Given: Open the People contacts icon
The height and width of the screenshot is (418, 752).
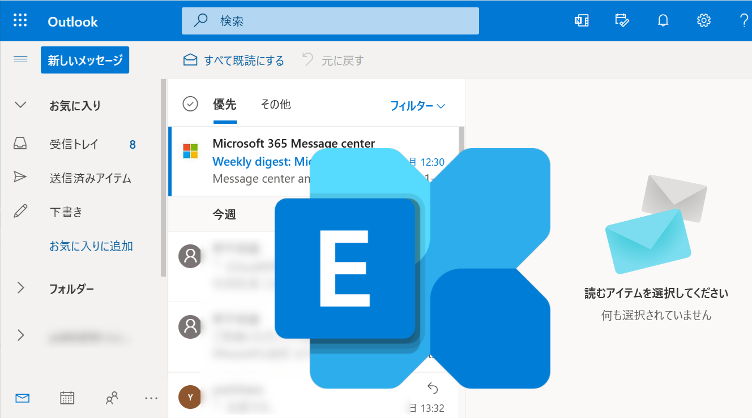Looking at the screenshot, I should (x=112, y=398).
